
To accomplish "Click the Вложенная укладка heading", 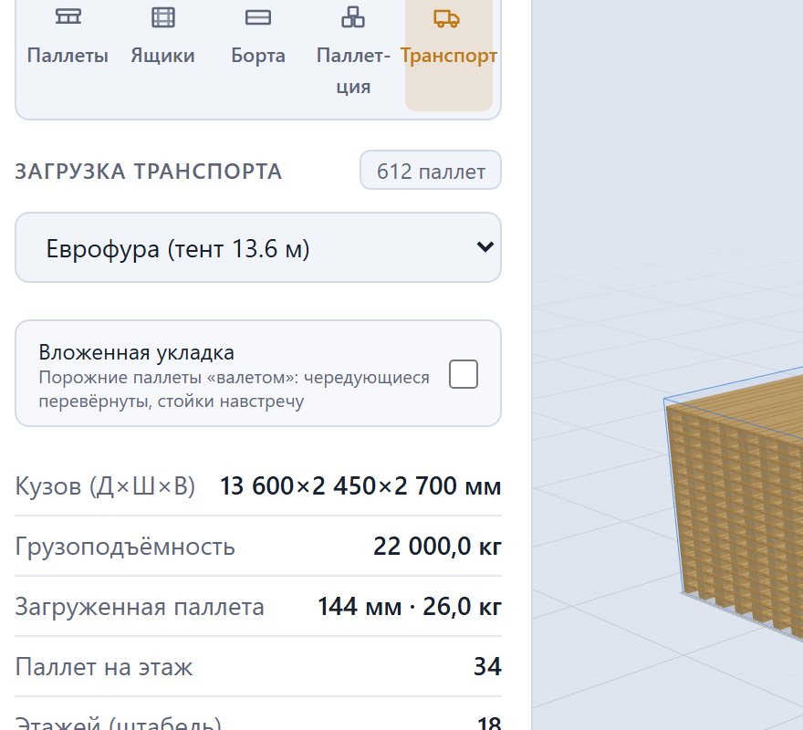I will 136,352.
